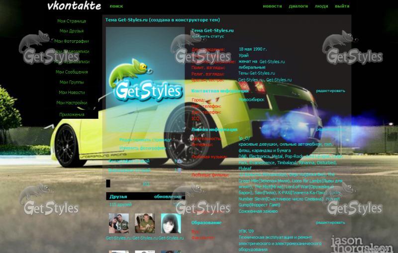Click Get-Styles.ru name under the camouflage man photo
The height and width of the screenshot is (253, 398).
point(145,238)
